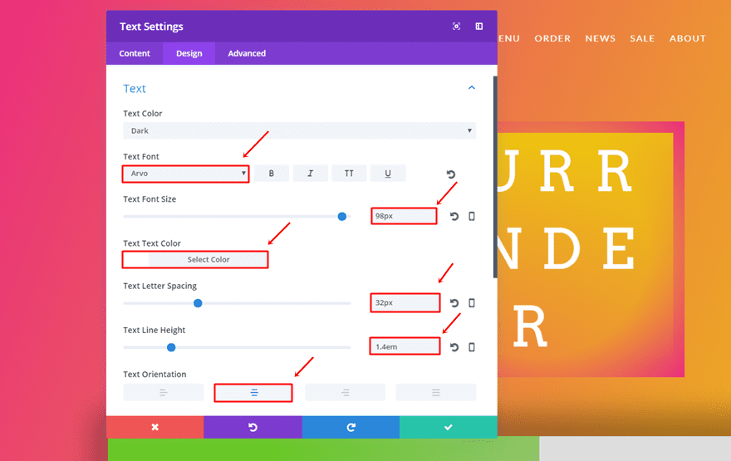Toggle underline font style
The image size is (731, 461).
388,174
